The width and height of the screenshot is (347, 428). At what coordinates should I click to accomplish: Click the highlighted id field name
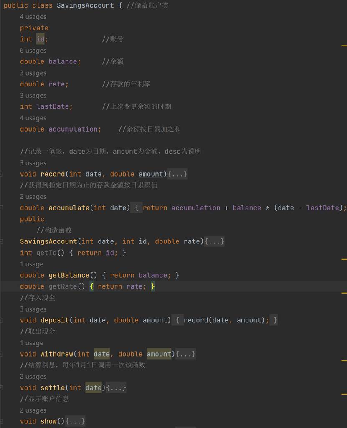pyautogui.click(x=41, y=39)
